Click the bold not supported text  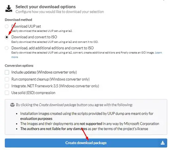(91, 124)
